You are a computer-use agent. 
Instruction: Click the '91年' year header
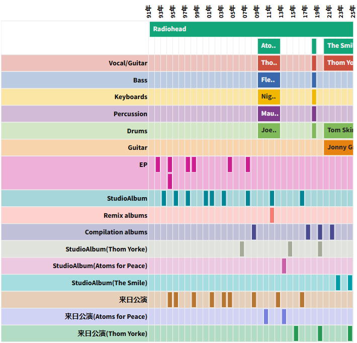click(x=150, y=12)
